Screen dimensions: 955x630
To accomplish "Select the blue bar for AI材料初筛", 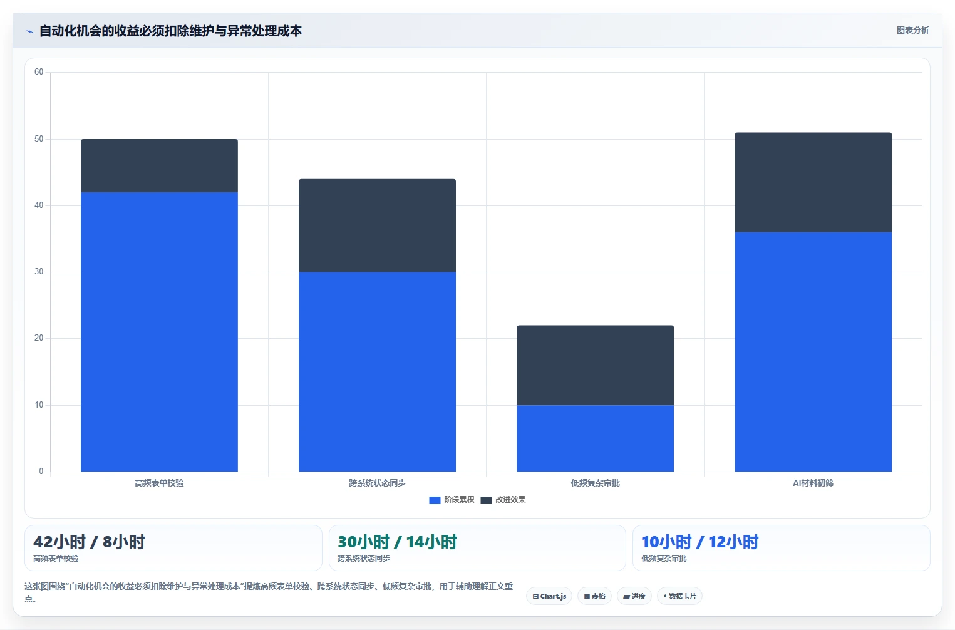I will coord(813,352).
